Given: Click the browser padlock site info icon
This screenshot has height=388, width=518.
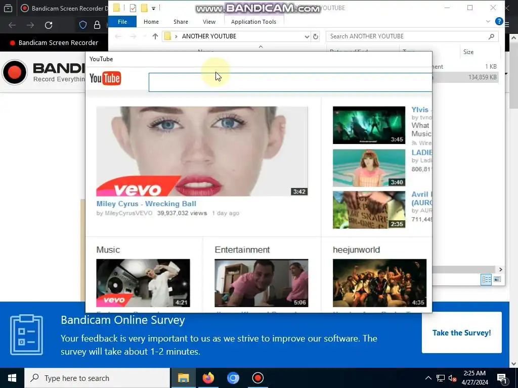Looking at the screenshot, I should pos(97,25).
